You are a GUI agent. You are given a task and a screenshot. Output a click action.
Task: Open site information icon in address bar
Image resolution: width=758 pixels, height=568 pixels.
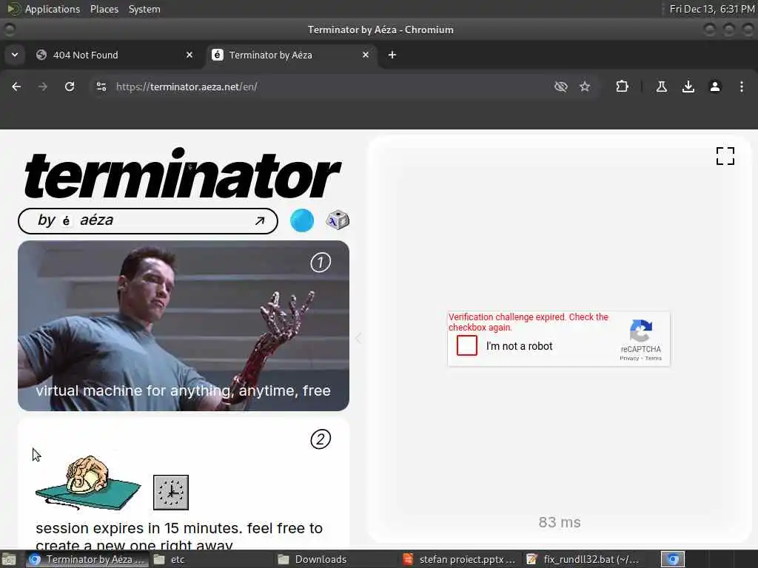101,87
